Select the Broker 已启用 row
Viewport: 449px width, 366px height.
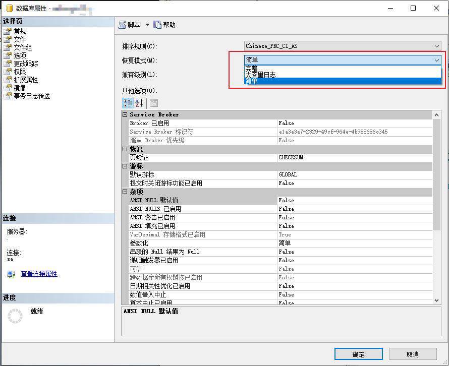[280, 124]
